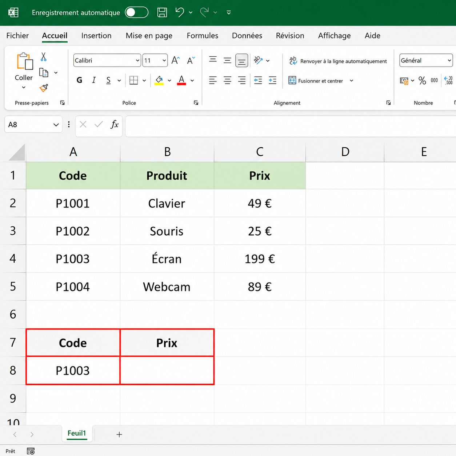456x456 pixels.
Task: Click the Redo arrow icon
Action: point(204,12)
